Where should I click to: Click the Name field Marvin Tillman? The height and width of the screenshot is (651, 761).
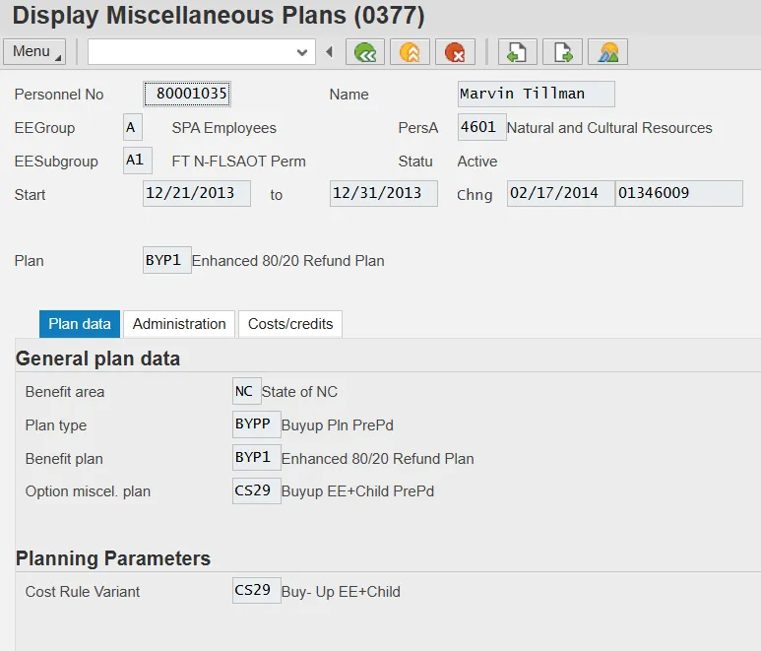click(536, 94)
